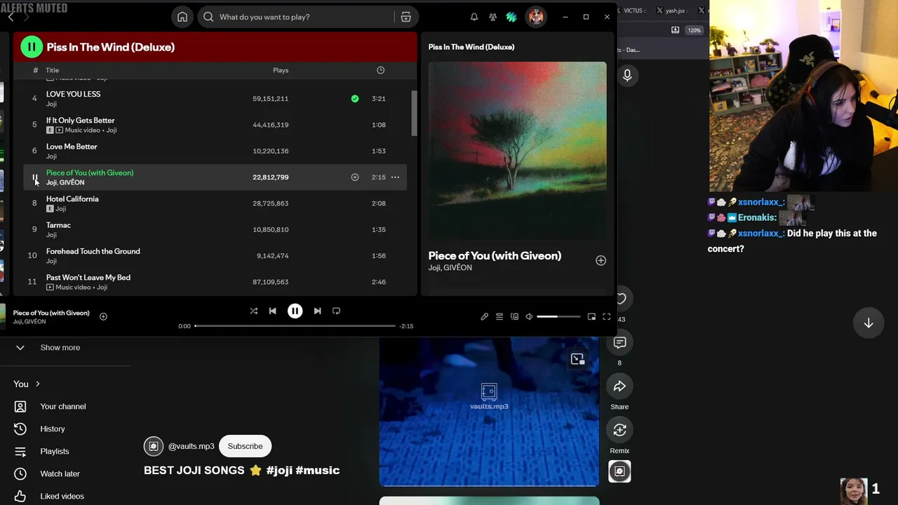Image resolution: width=898 pixels, height=505 pixels.
Task: Sort tracks by Plays column
Action: [281, 70]
